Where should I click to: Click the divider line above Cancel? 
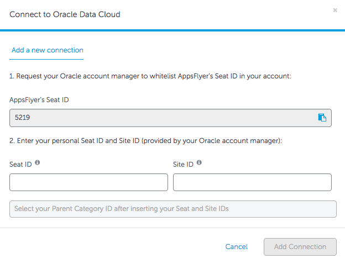tap(172, 228)
